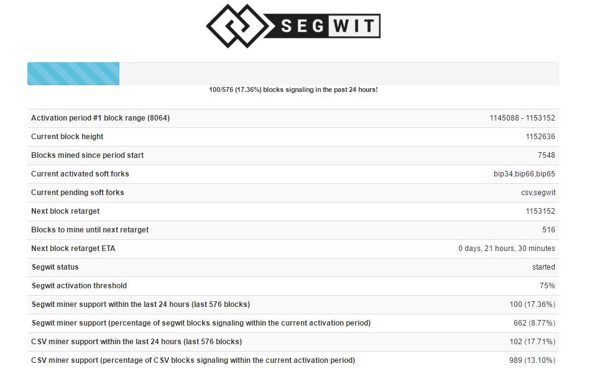Click the Blocks to mine value 516
This screenshot has width=592, height=379.
tap(548, 230)
